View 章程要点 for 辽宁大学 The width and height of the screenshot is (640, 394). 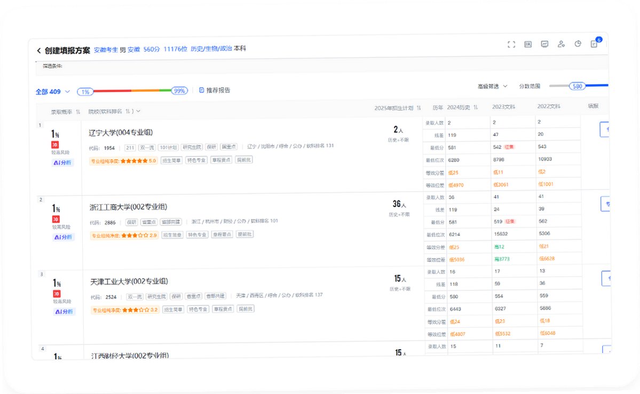point(222,160)
